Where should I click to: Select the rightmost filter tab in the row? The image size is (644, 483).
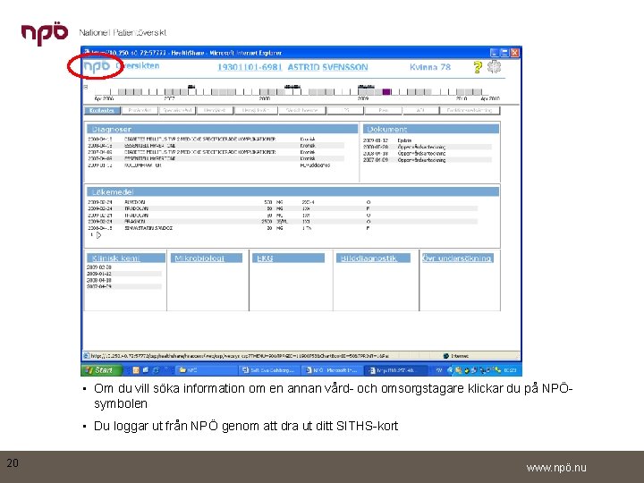pos(470,111)
